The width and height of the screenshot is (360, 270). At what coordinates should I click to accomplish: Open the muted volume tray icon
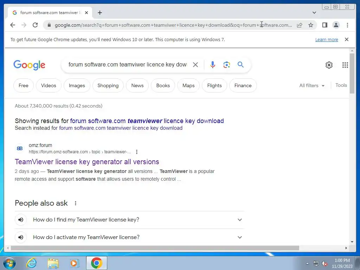324,264
